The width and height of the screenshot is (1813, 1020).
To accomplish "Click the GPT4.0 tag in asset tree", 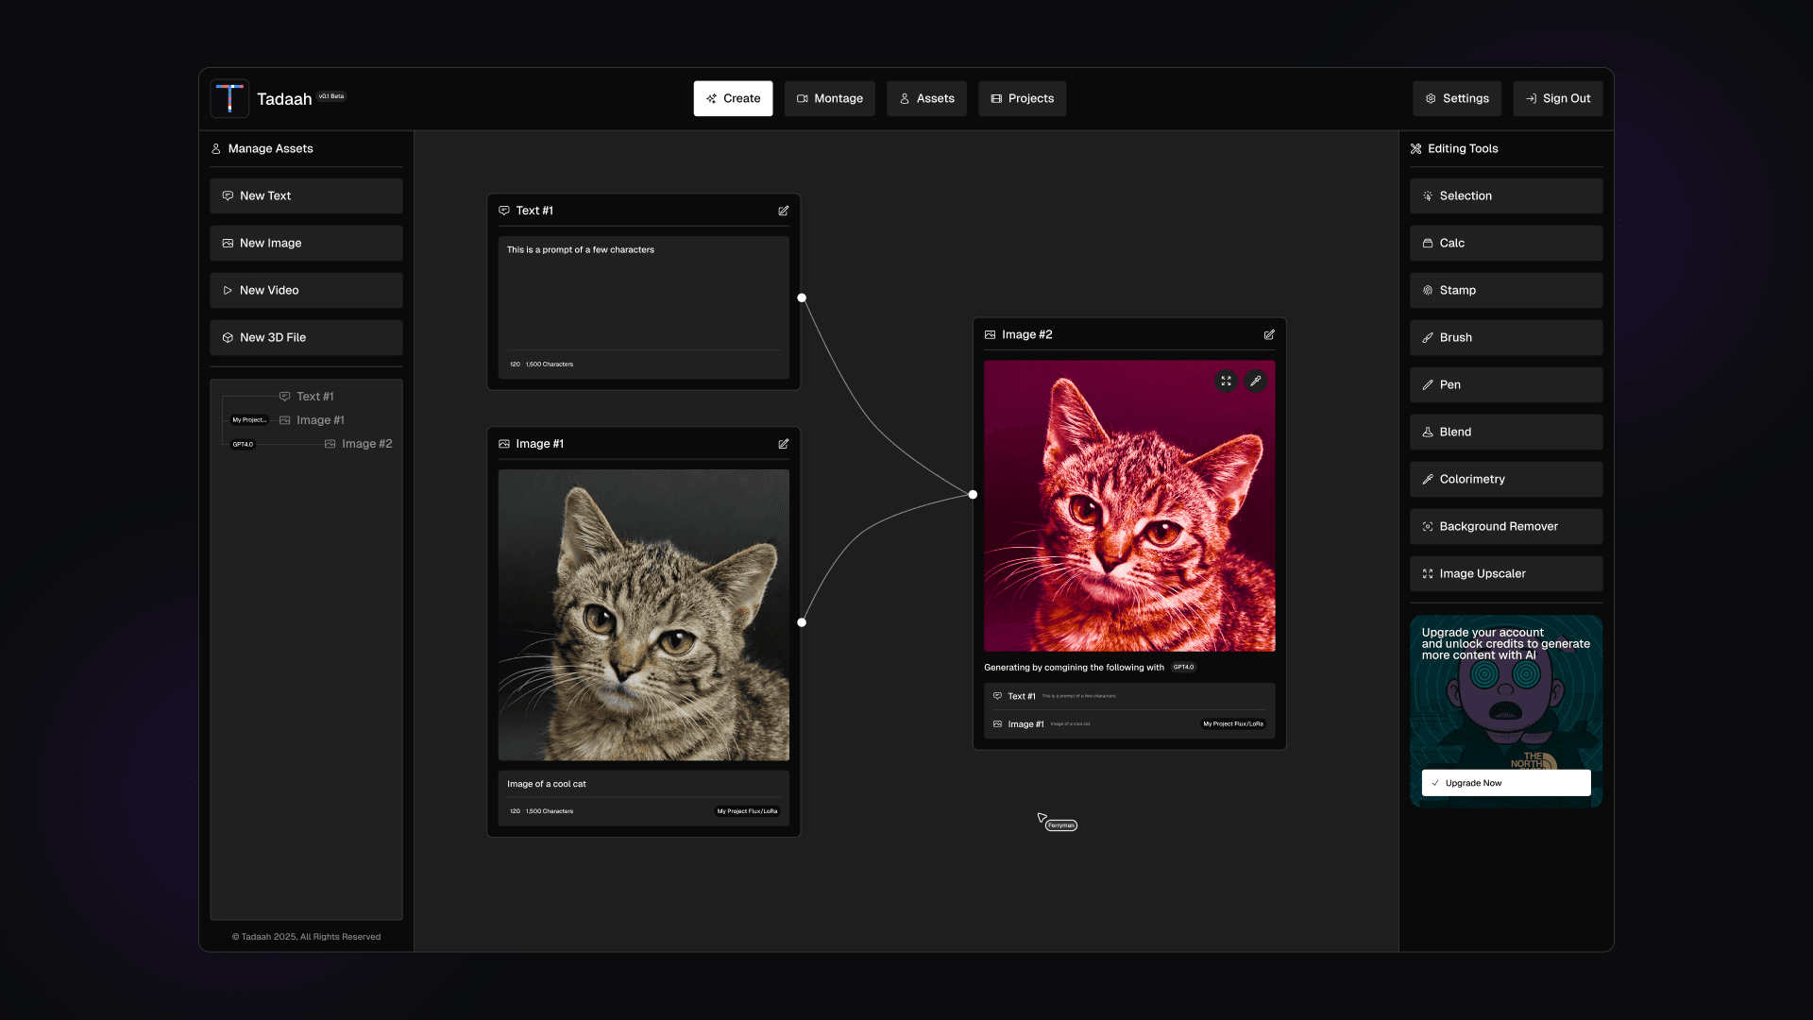I will pyautogui.click(x=243, y=444).
